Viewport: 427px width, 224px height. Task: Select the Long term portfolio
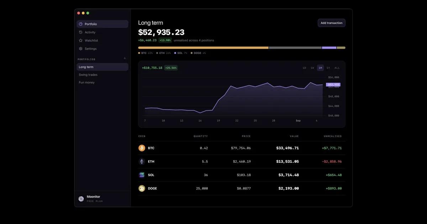coord(102,67)
